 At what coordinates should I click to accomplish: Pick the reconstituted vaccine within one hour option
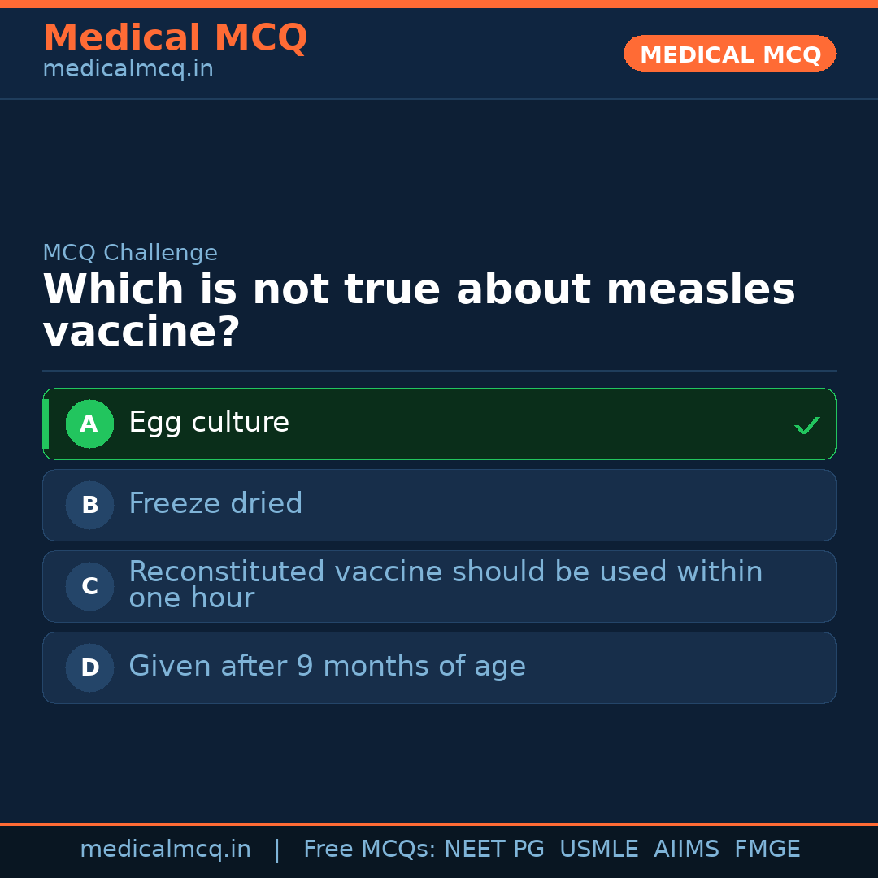point(439,586)
